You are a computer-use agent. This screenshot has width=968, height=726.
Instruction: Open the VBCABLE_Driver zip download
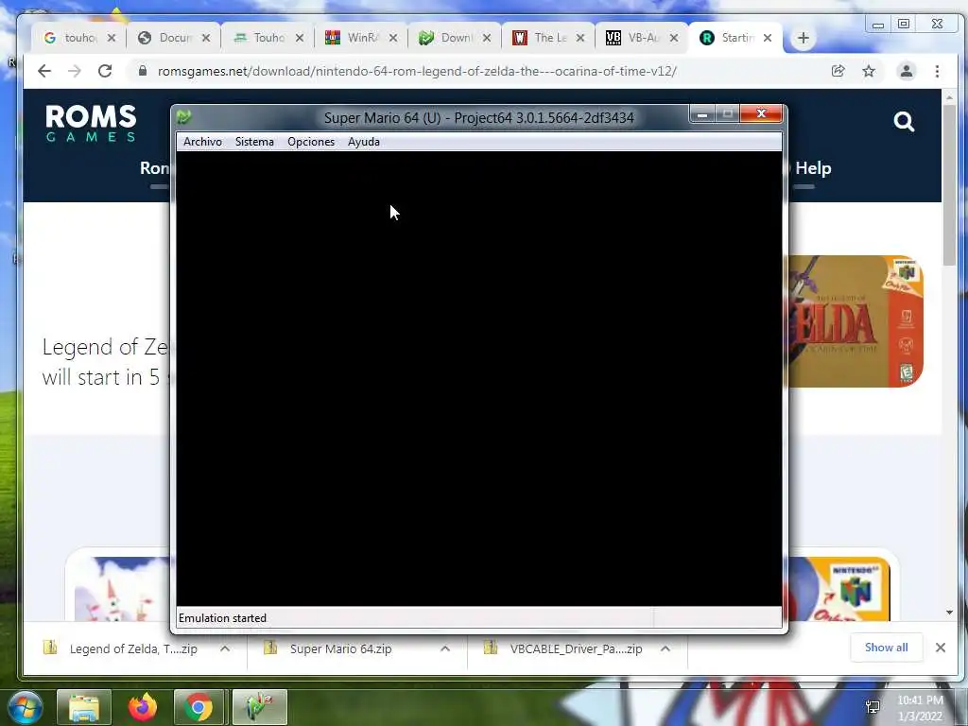(564, 648)
